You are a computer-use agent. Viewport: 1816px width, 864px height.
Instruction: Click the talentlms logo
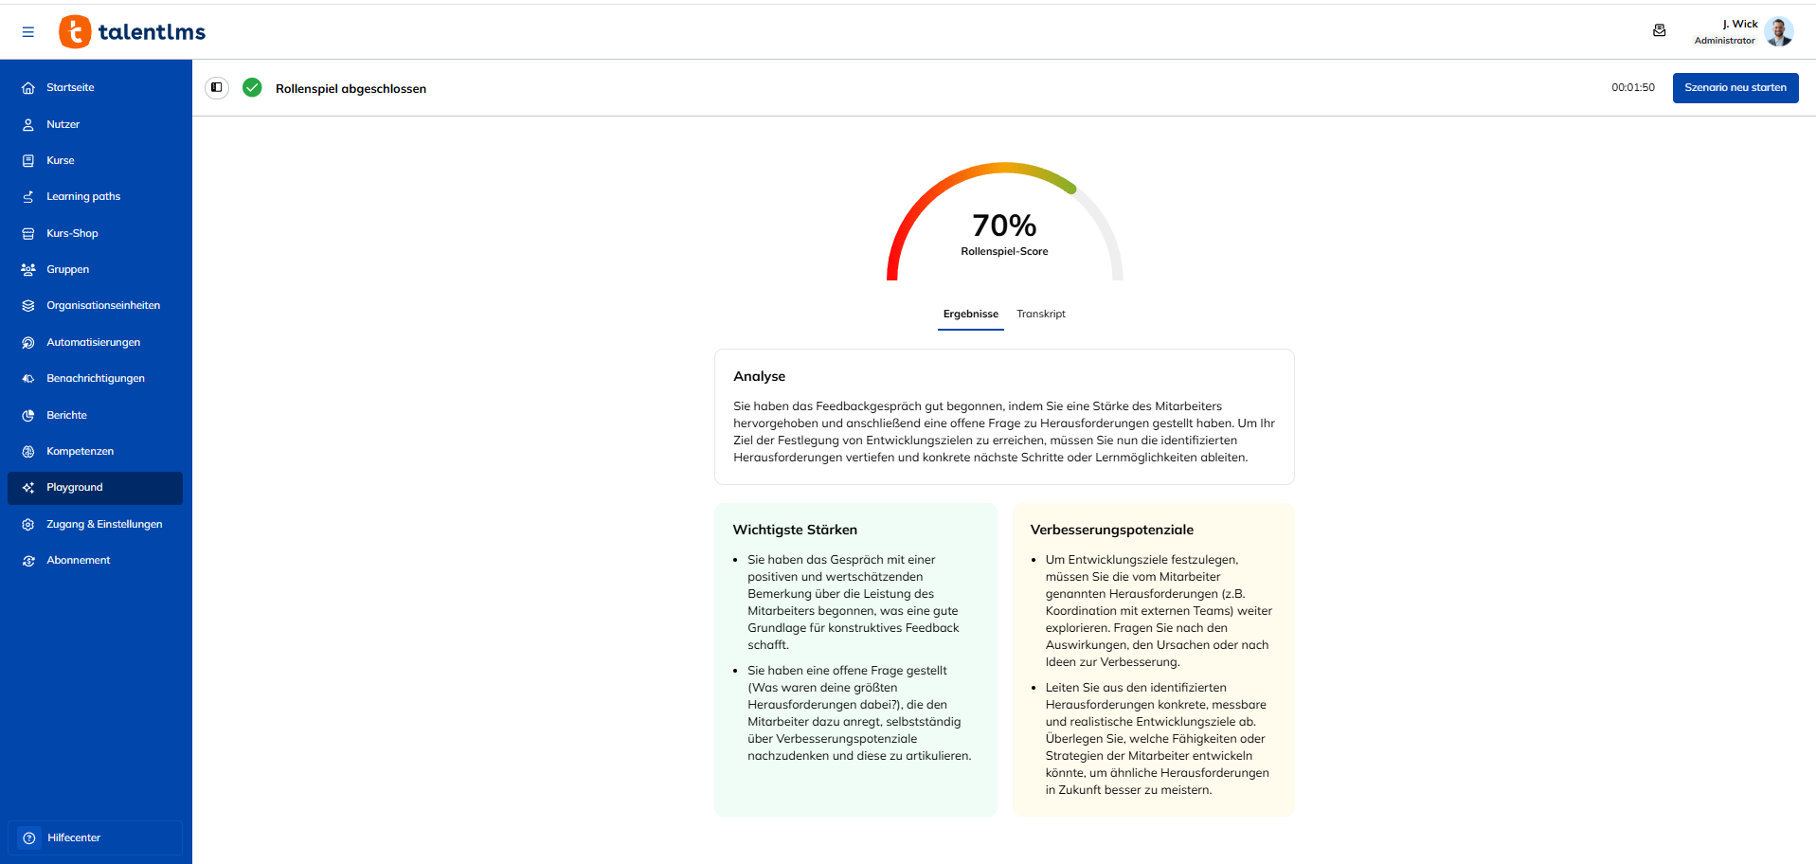tap(133, 31)
